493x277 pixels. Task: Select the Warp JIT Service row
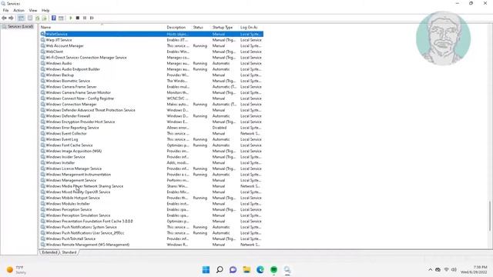click(x=152, y=40)
